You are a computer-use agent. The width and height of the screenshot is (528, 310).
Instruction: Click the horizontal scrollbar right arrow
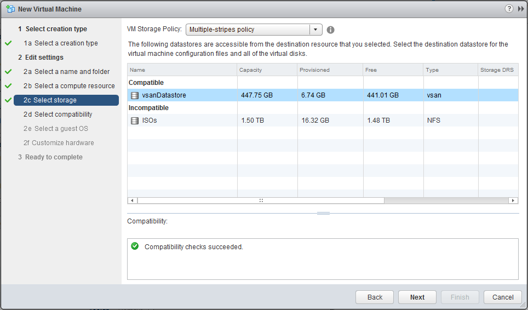tap(513, 200)
